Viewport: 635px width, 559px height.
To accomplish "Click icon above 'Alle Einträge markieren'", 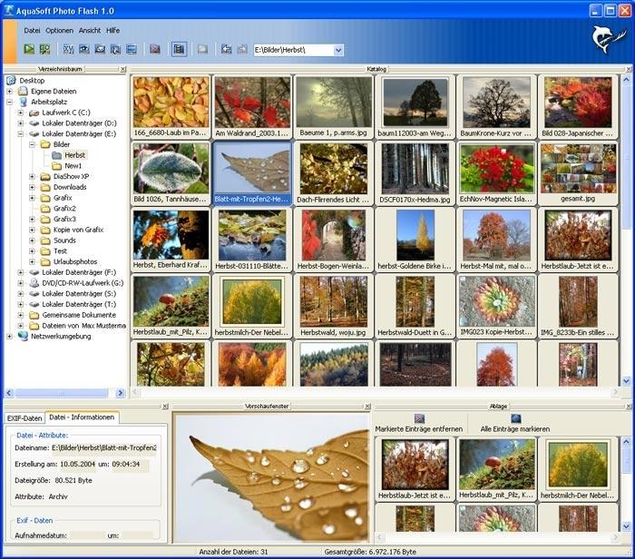I will point(515,418).
